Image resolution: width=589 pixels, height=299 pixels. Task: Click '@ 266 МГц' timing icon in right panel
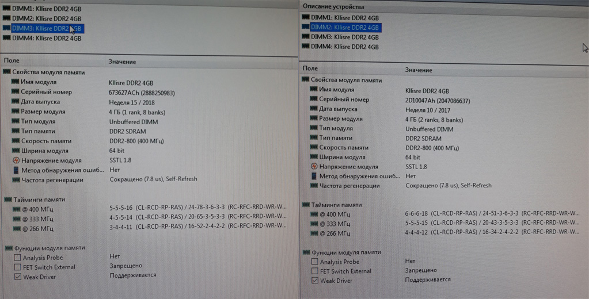(x=314, y=233)
